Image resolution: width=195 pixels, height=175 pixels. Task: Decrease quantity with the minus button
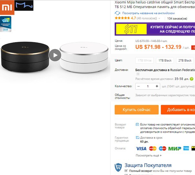click(139, 86)
